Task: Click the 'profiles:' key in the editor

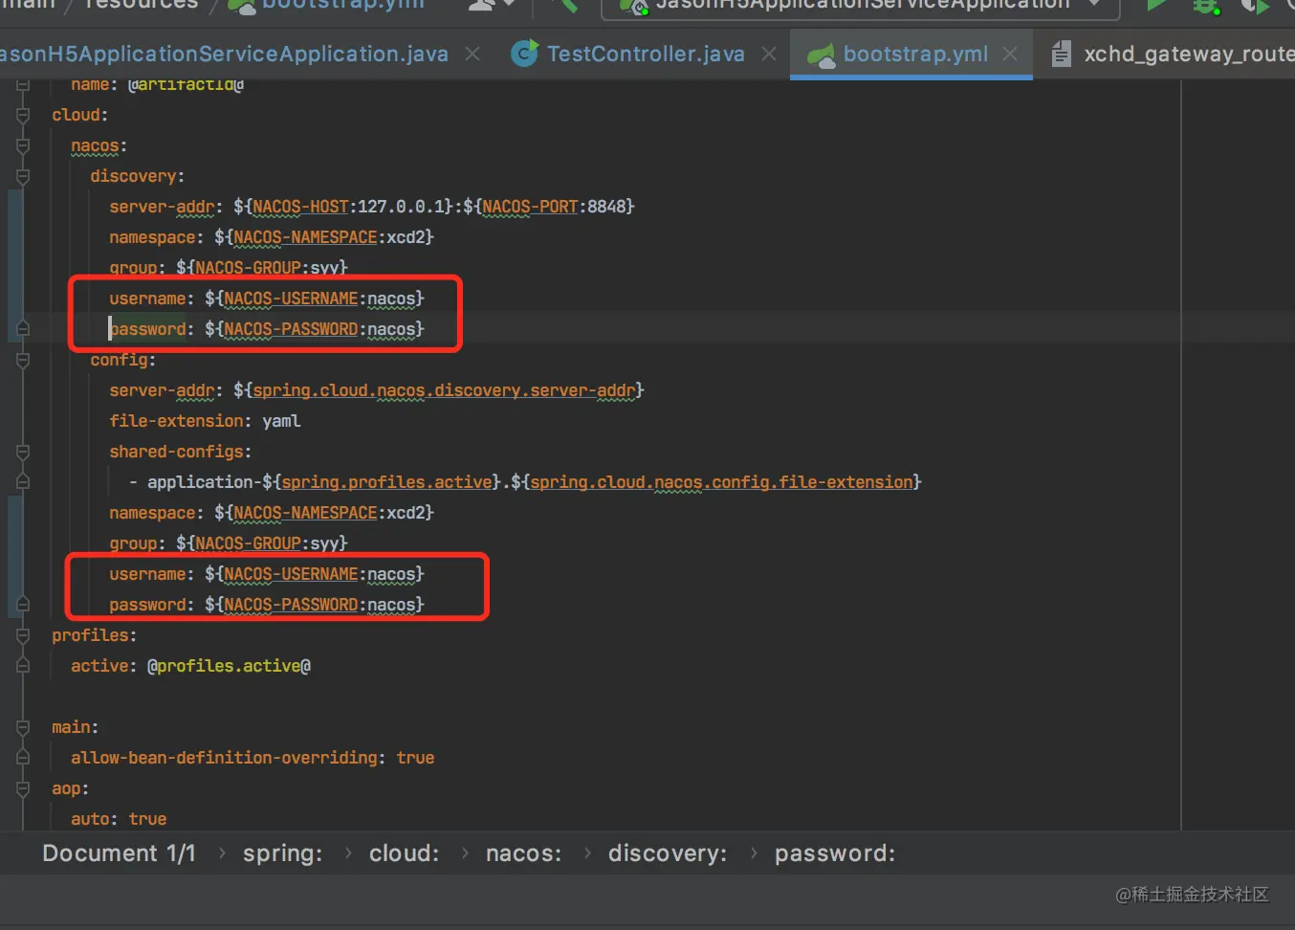Action: [95, 635]
